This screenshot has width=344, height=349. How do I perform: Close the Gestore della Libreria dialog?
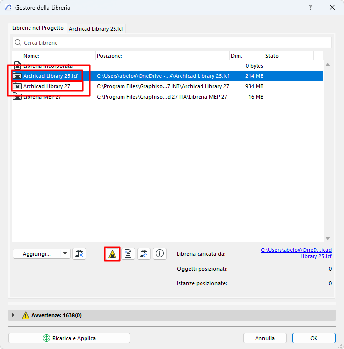click(332, 7)
